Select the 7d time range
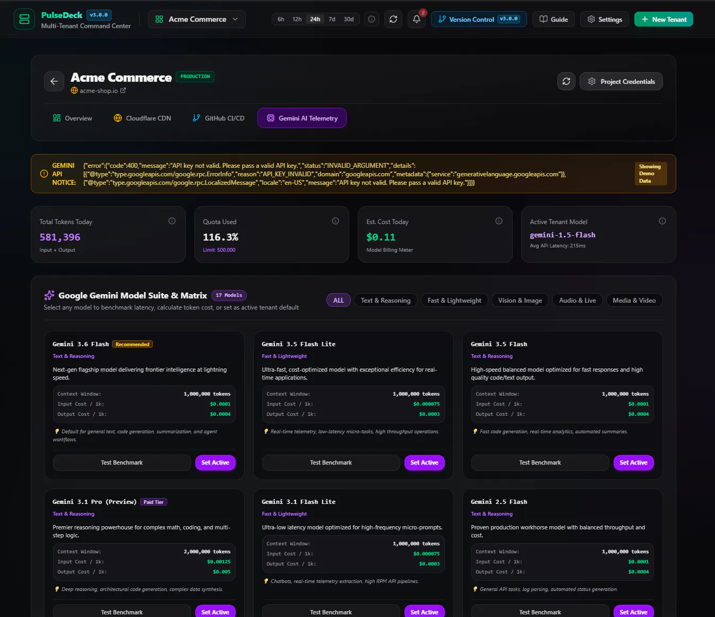Viewport: 715px width, 617px height. coord(332,19)
